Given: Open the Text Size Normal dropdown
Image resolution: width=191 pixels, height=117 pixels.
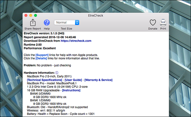Looking at the screenshot, I should (x=67, y=23).
